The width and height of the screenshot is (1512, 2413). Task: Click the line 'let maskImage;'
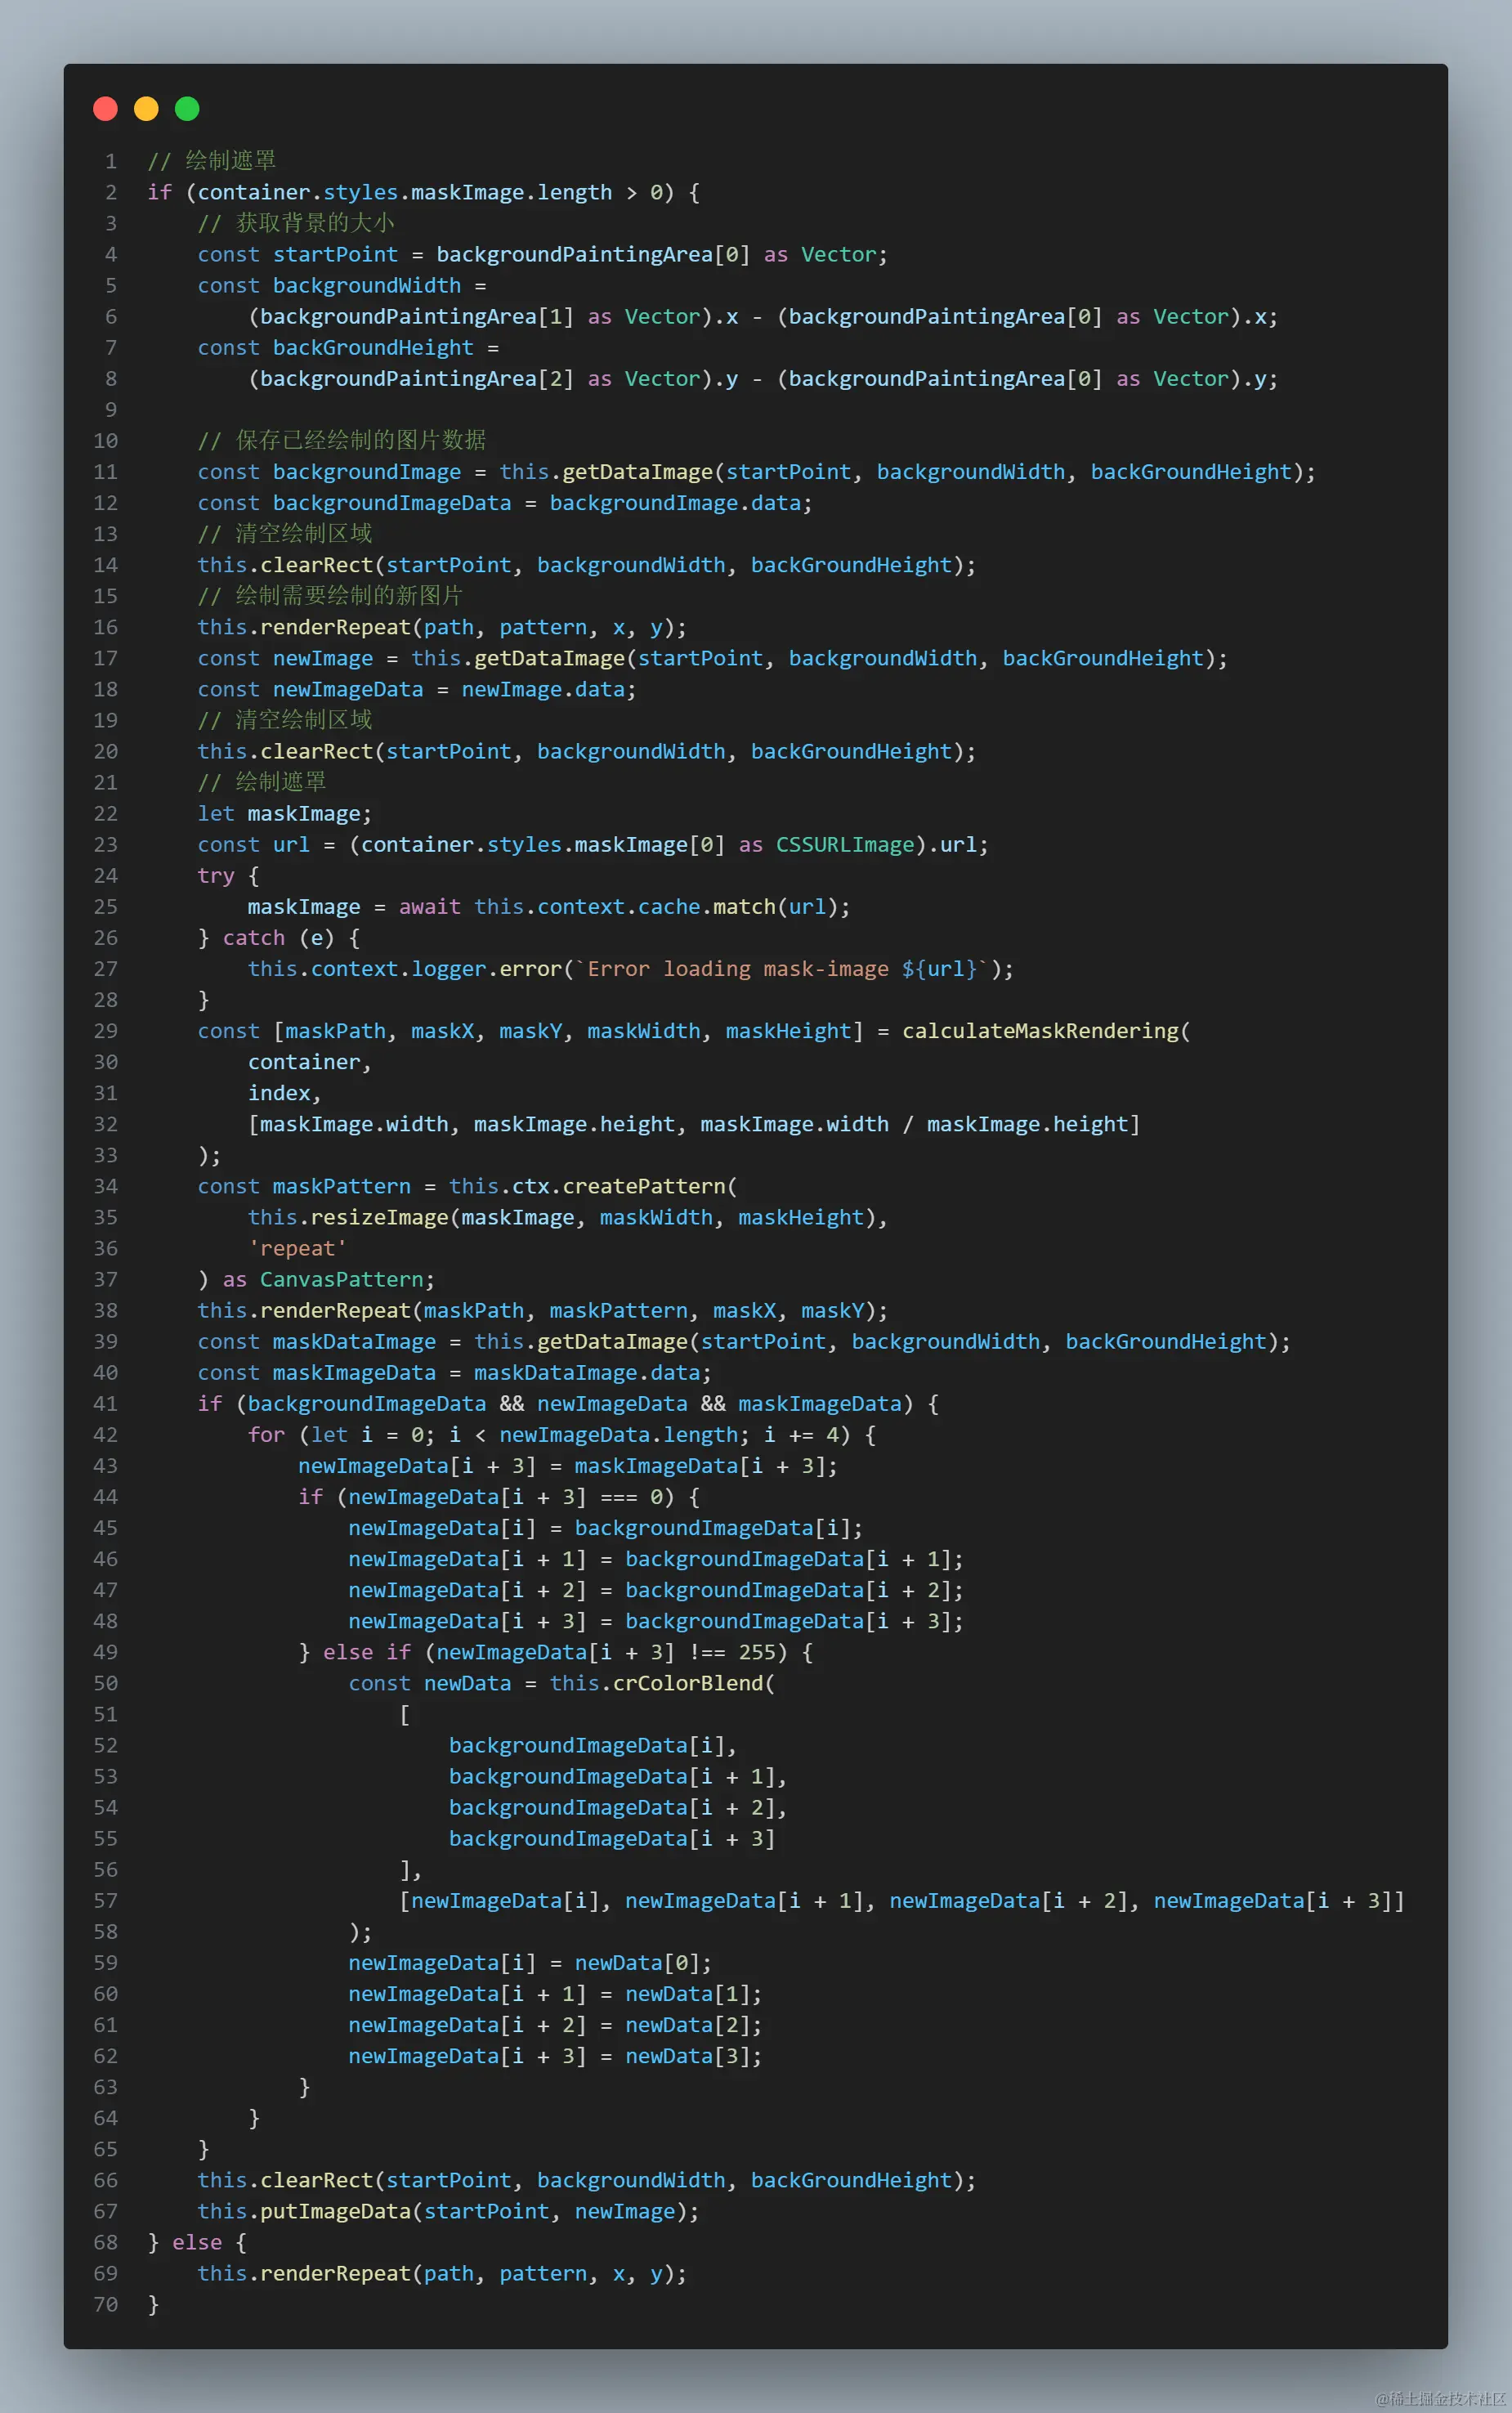pyautogui.click(x=285, y=813)
